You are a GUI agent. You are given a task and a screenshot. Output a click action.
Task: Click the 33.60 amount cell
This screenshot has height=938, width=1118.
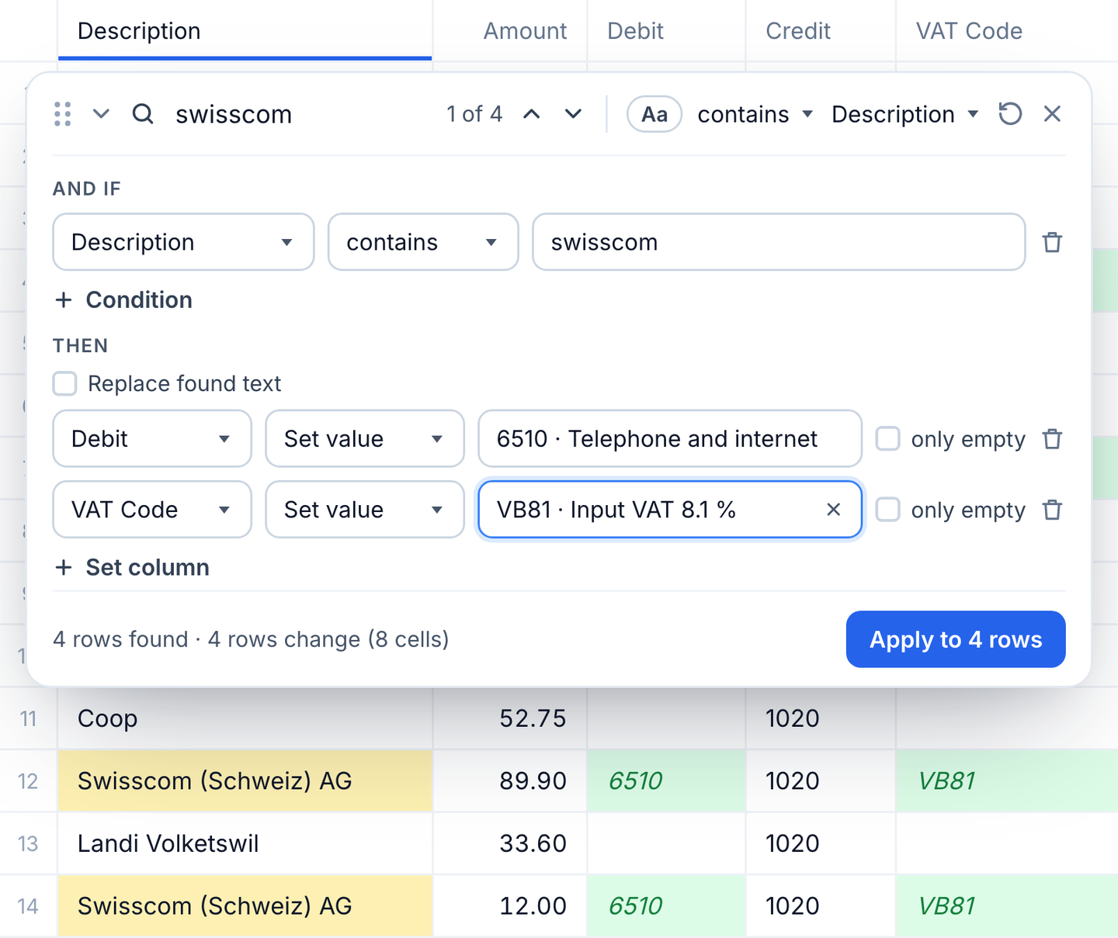tap(510, 843)
